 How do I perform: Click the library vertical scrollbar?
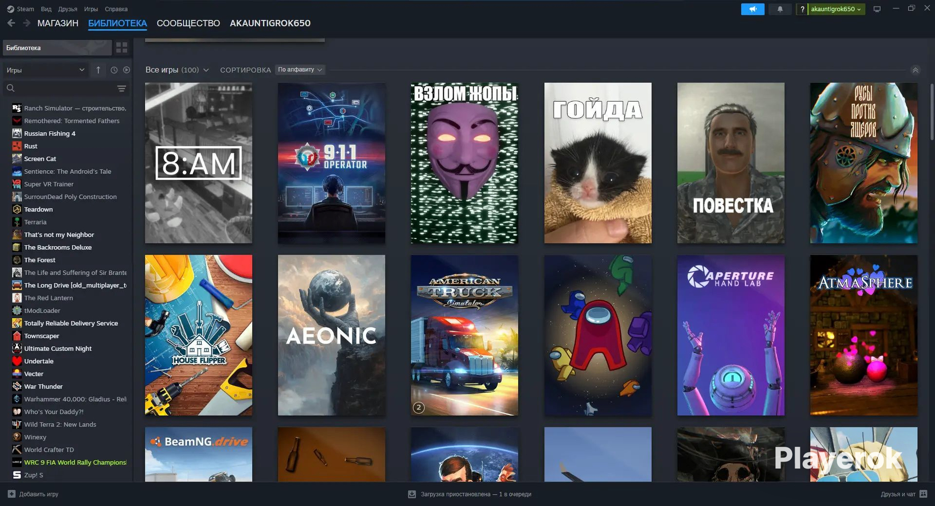(931, 112)
